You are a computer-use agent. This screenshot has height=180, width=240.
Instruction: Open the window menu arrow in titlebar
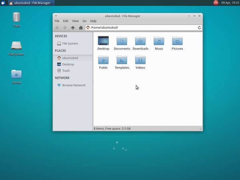click(x=56, y=16)
